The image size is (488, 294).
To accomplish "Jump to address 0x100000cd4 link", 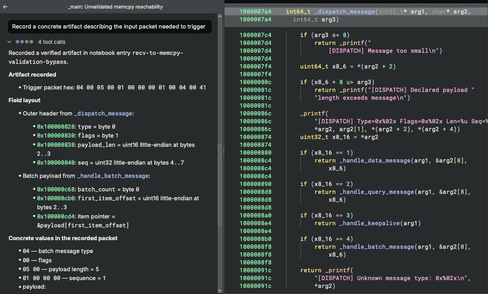I will [56, 216].
